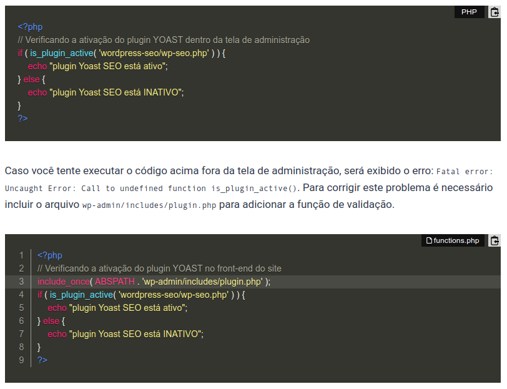Screen dimensions: 507x389
Task: Click line number 3 in gutter
Action: tap(21, 282)
